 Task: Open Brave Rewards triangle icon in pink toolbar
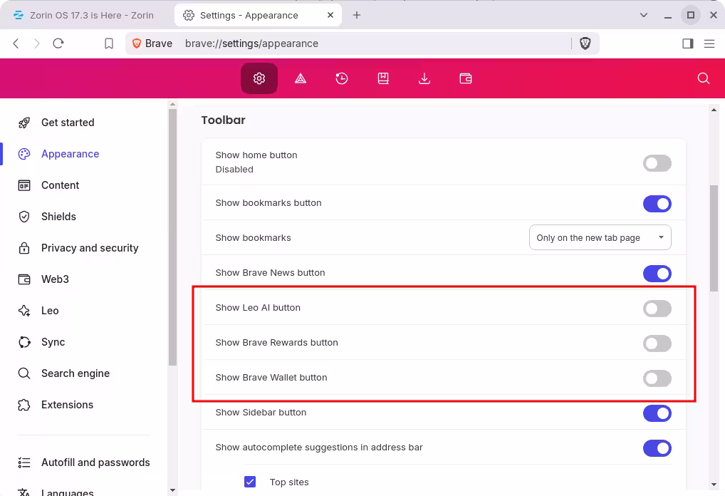[301, 78]
